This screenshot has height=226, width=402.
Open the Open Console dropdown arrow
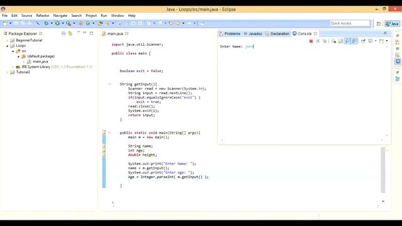(x=387, y=41)
